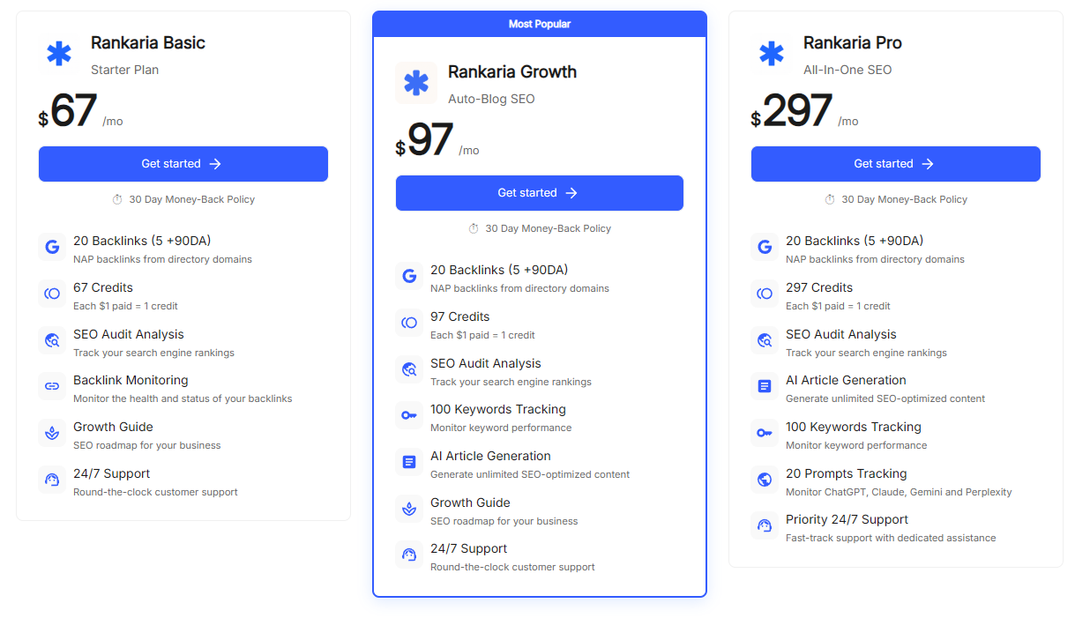The image size is (1075, 618).
Task: Click the Most Popular banner
Action: click(540, 24)
